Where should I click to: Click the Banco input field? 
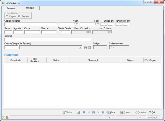tap(8, 32)
